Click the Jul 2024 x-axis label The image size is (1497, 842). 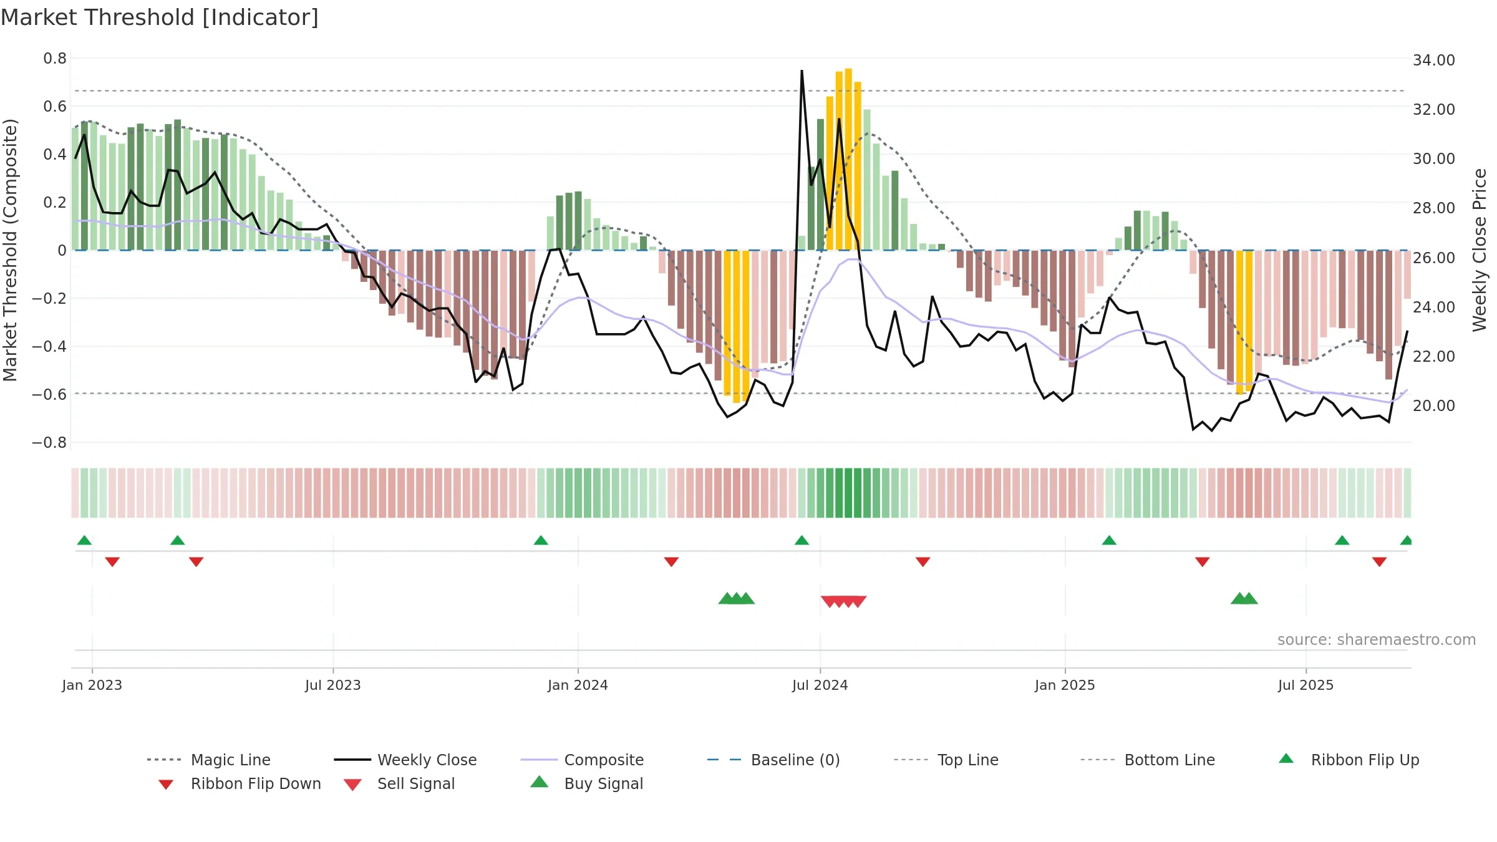point(820,685)
